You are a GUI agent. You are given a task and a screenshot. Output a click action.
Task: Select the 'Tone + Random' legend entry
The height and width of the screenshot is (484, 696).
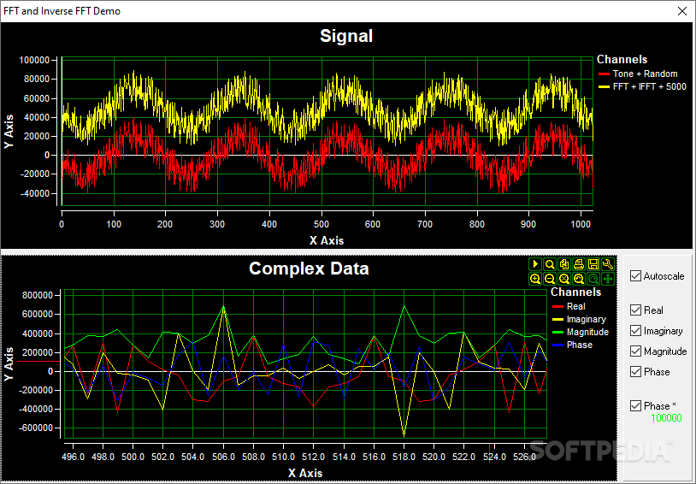tap(645, 74)
